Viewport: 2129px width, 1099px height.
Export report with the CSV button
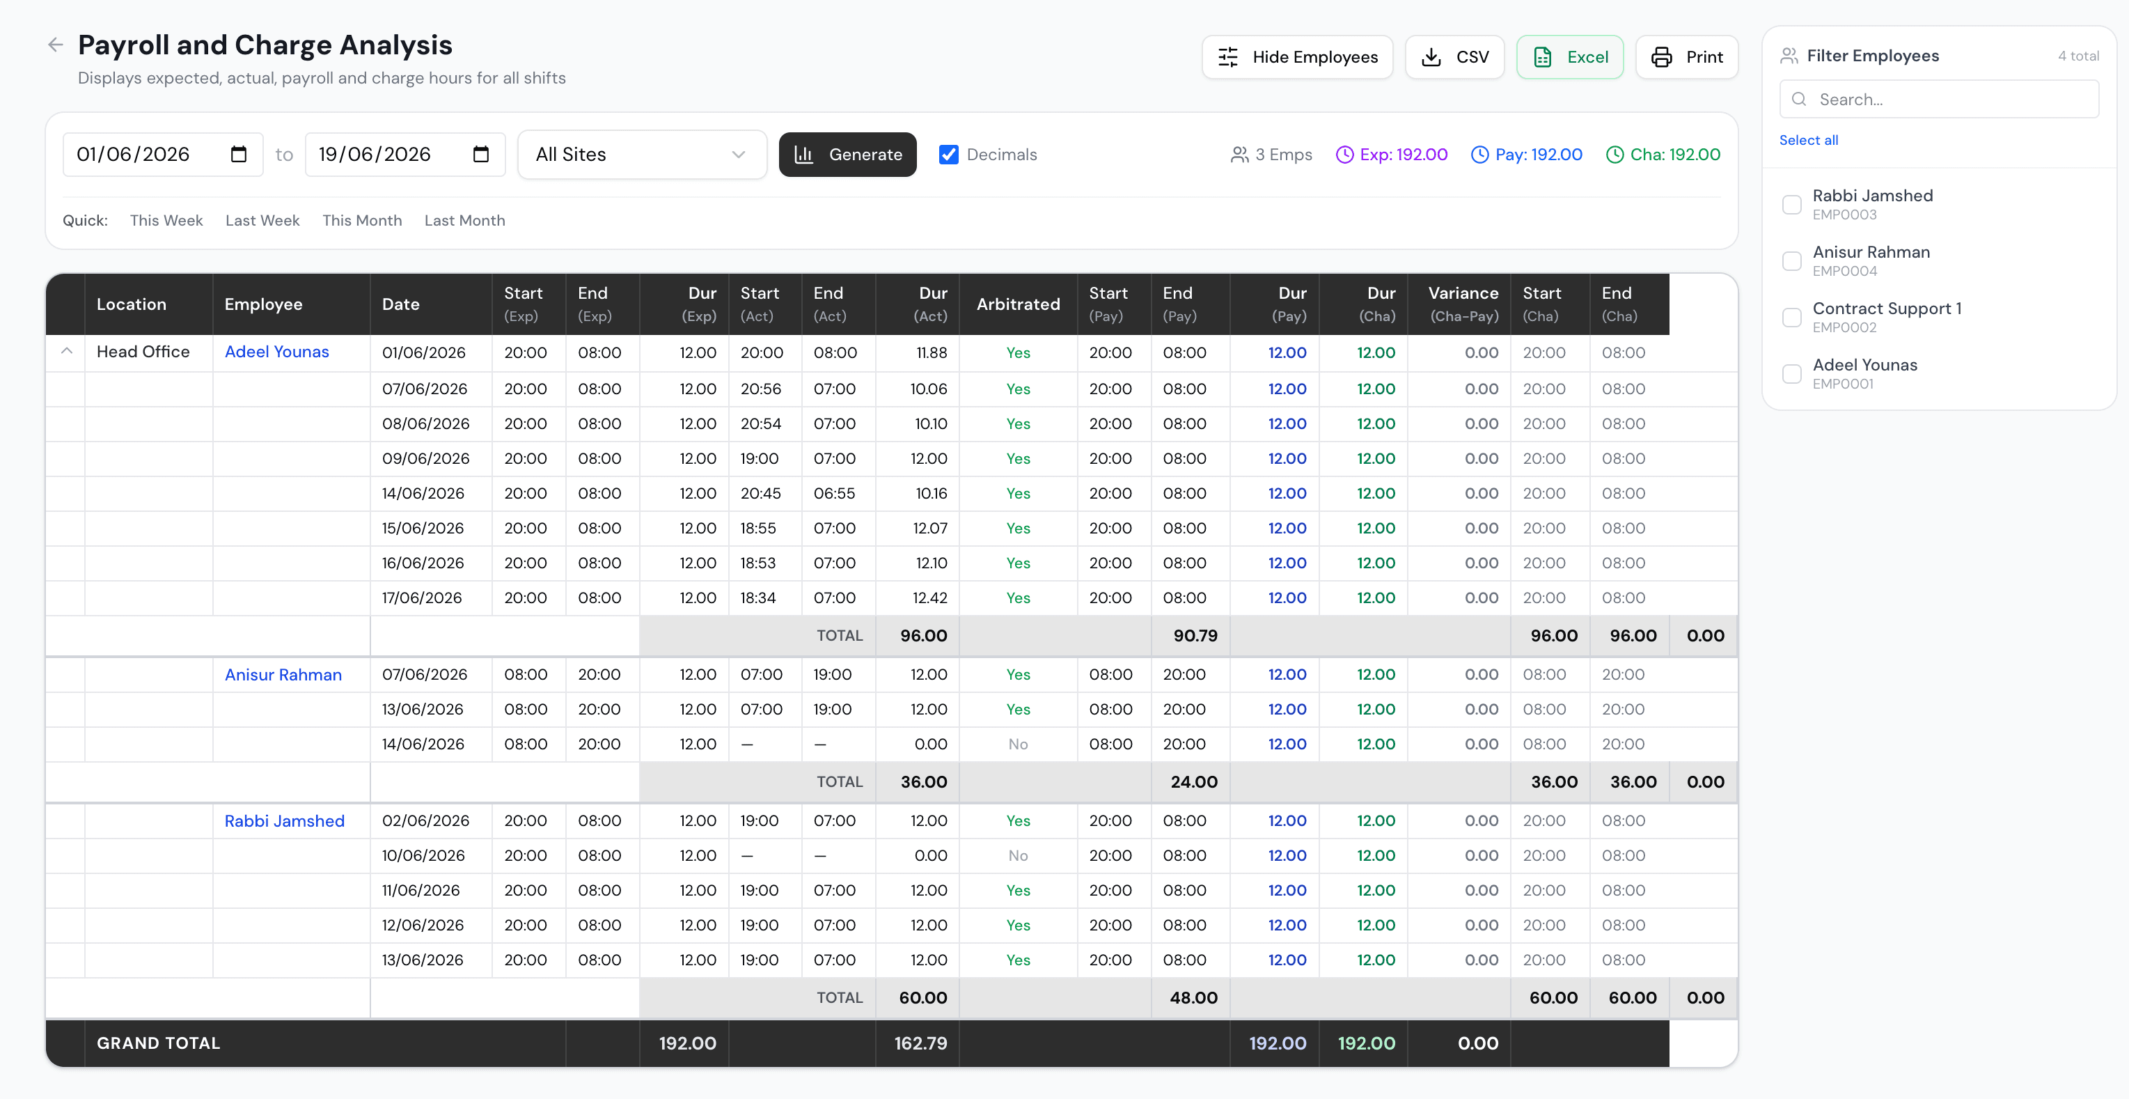(1454, 57)
